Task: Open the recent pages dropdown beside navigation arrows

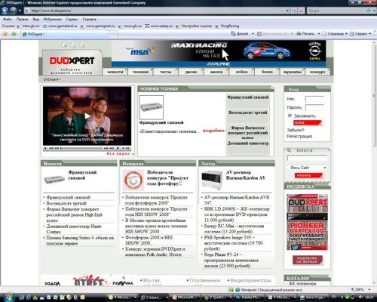Action: 20,11
